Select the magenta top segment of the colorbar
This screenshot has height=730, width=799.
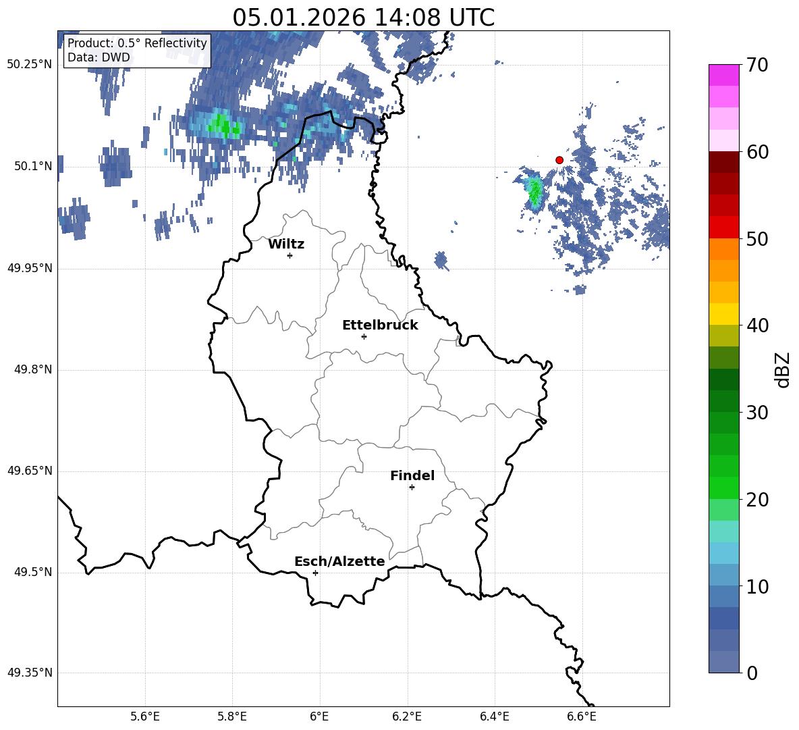click(724, 75)
